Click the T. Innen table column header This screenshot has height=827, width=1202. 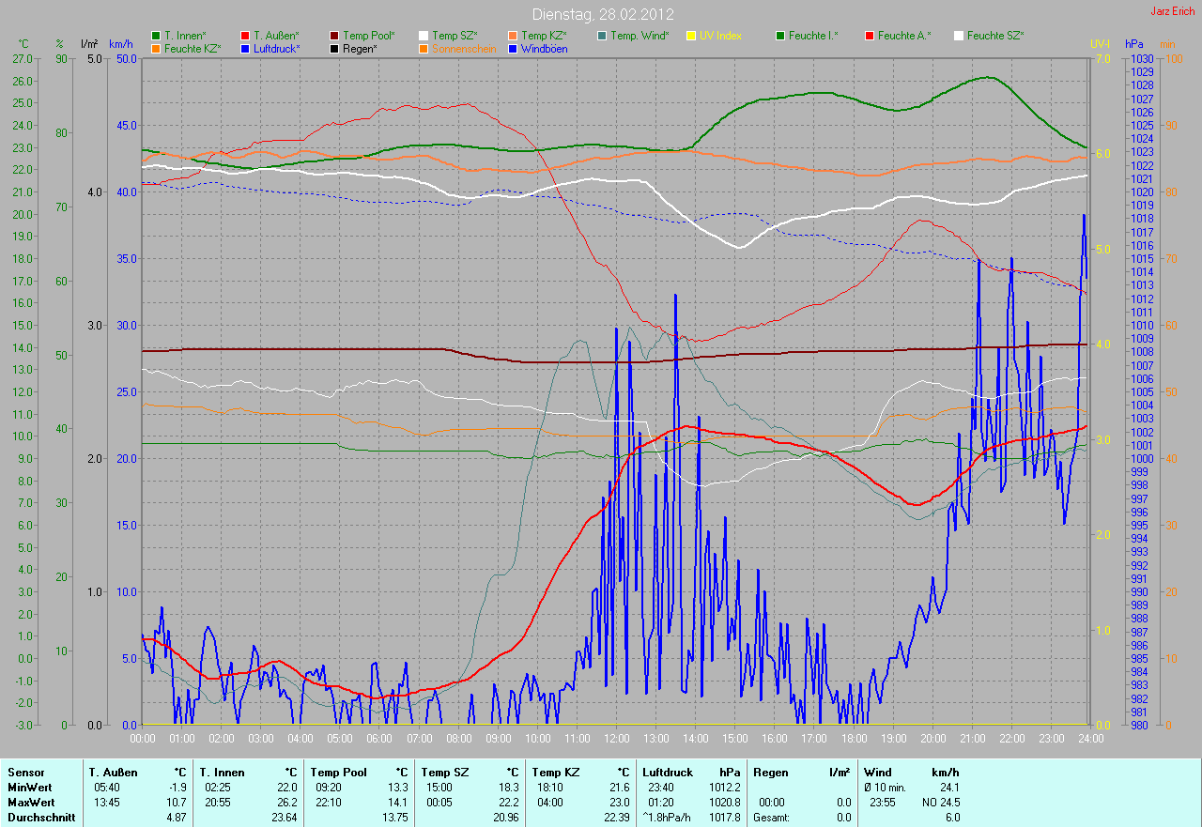(223, 773)
